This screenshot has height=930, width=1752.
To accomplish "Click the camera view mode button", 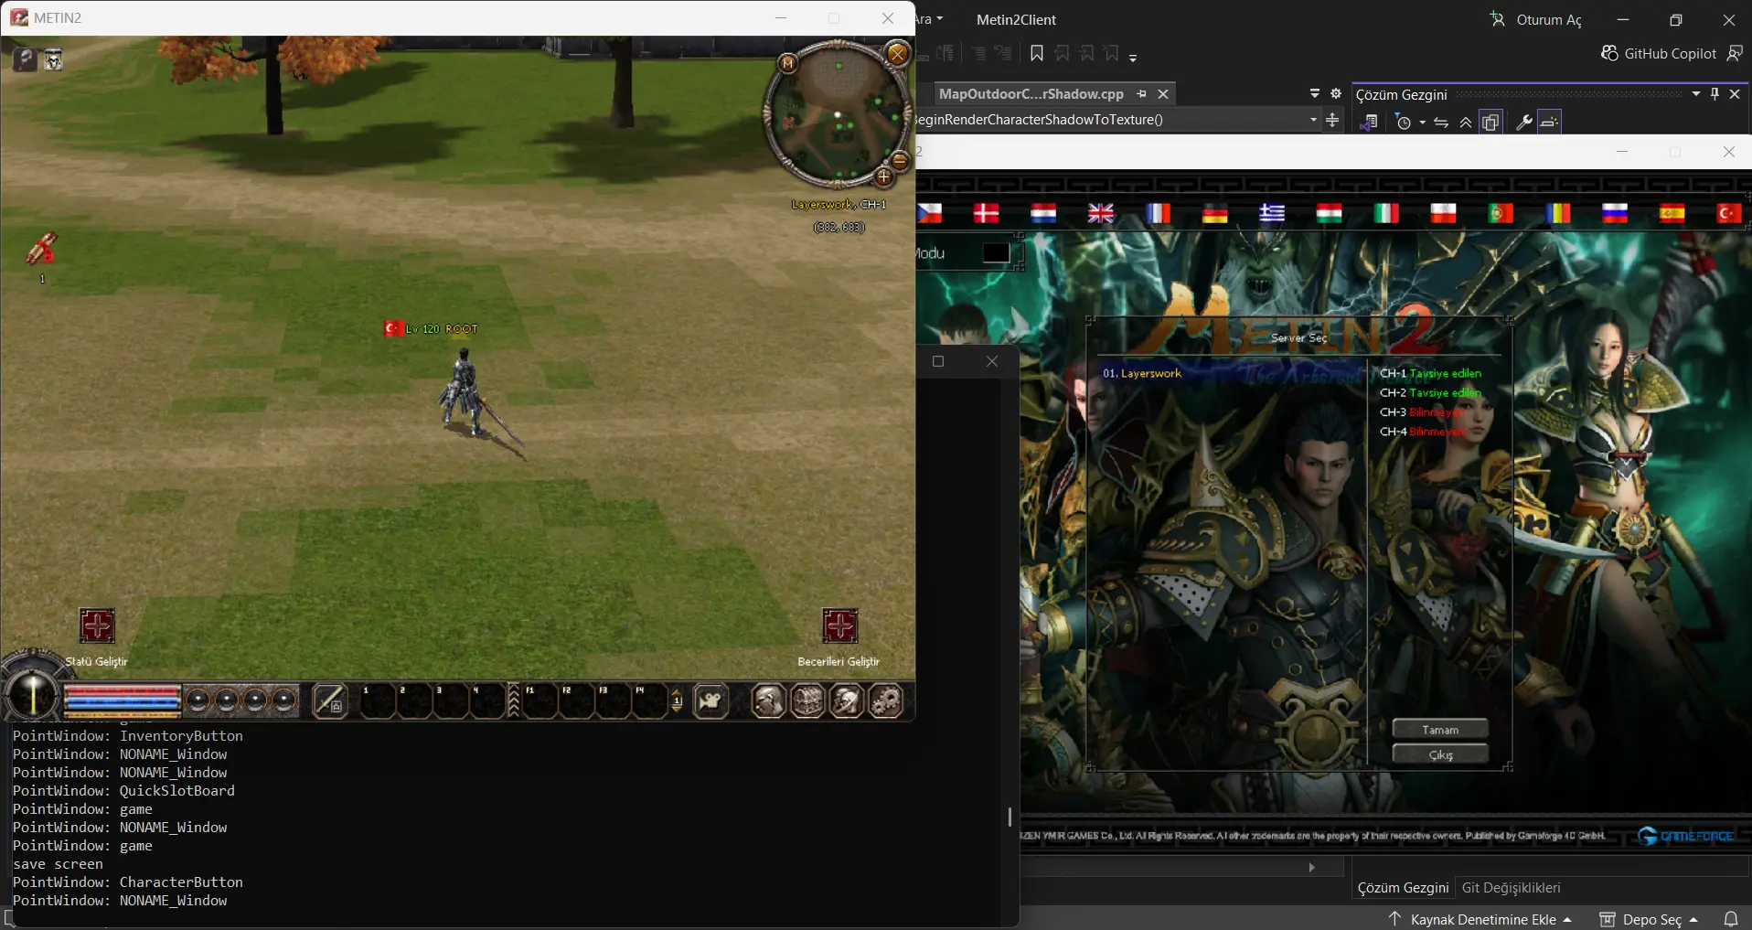I will click(x=710, y=701).
